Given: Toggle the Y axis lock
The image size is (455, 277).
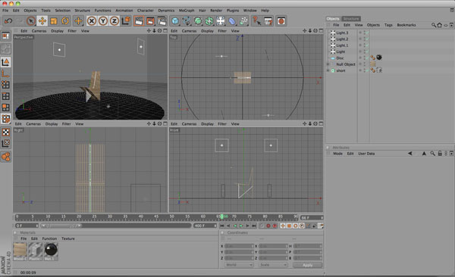Looking at the screenshot, I should pos(103,21).
